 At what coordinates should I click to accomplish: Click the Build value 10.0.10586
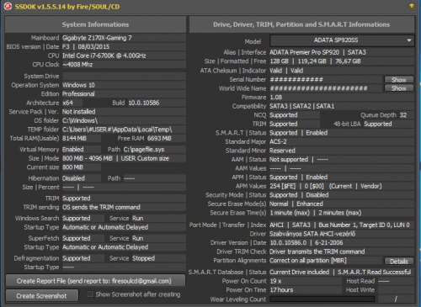(157, 103)
